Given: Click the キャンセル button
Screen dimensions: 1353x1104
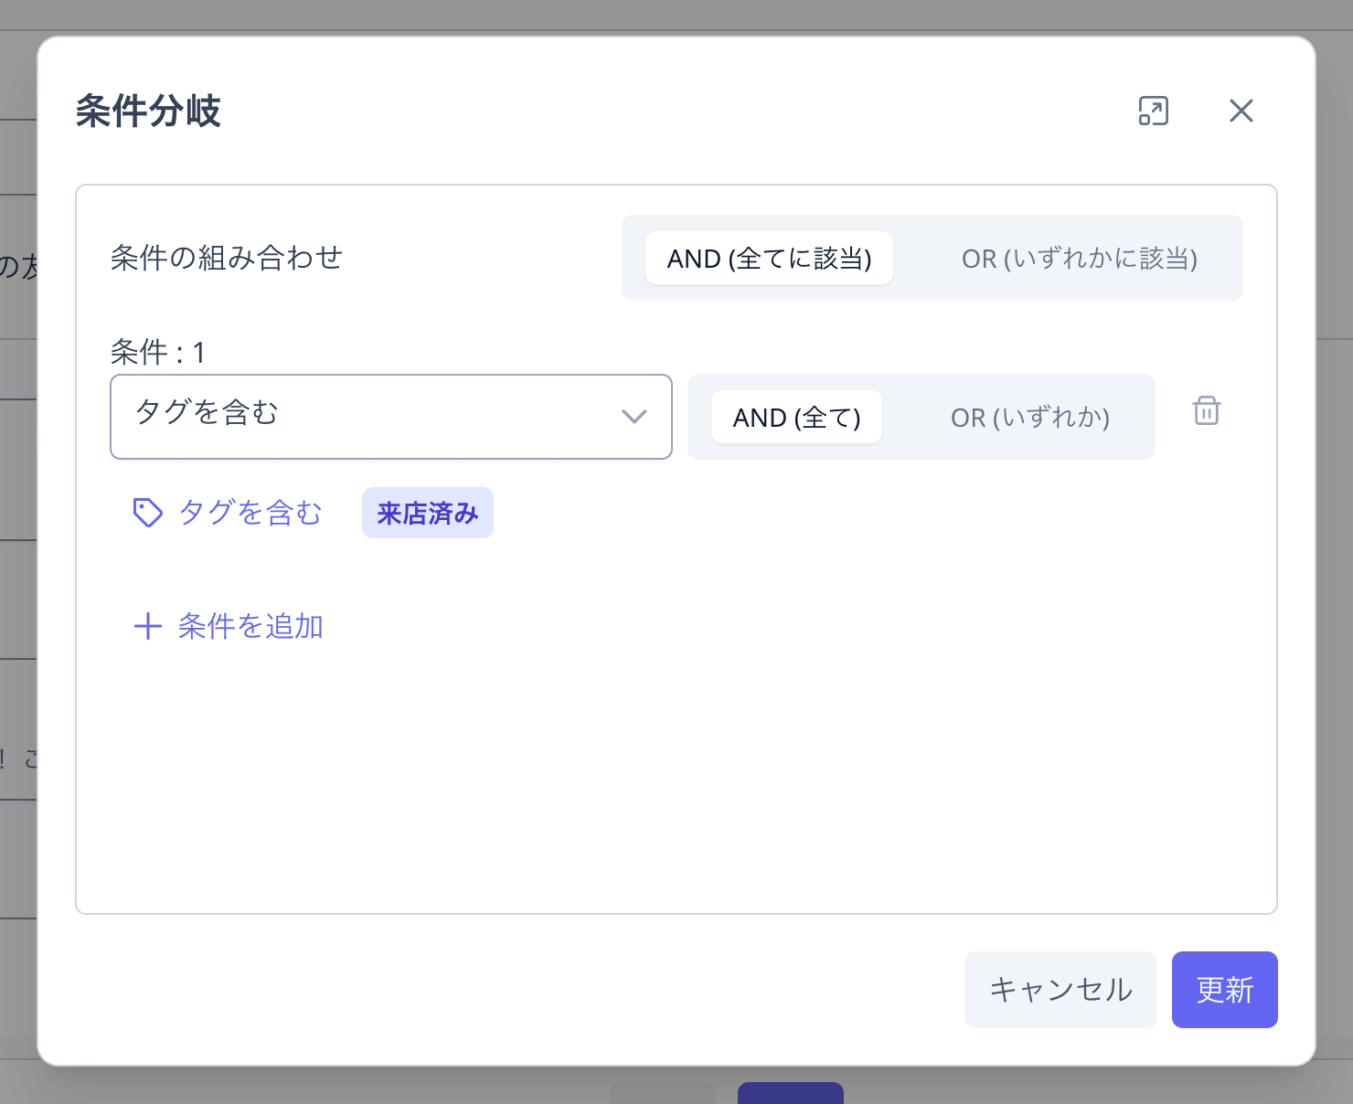Looking at the screenshot, I should (1060, 990).
